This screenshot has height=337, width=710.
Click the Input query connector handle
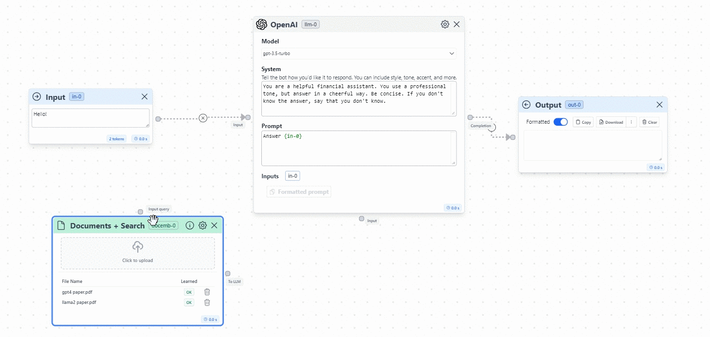[x=141, y=212]
